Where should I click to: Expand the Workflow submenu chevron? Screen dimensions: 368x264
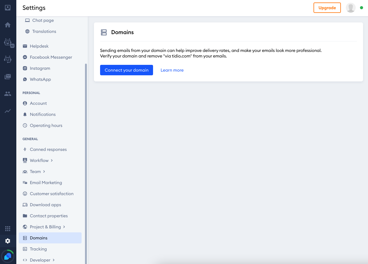tap(52, 160)
